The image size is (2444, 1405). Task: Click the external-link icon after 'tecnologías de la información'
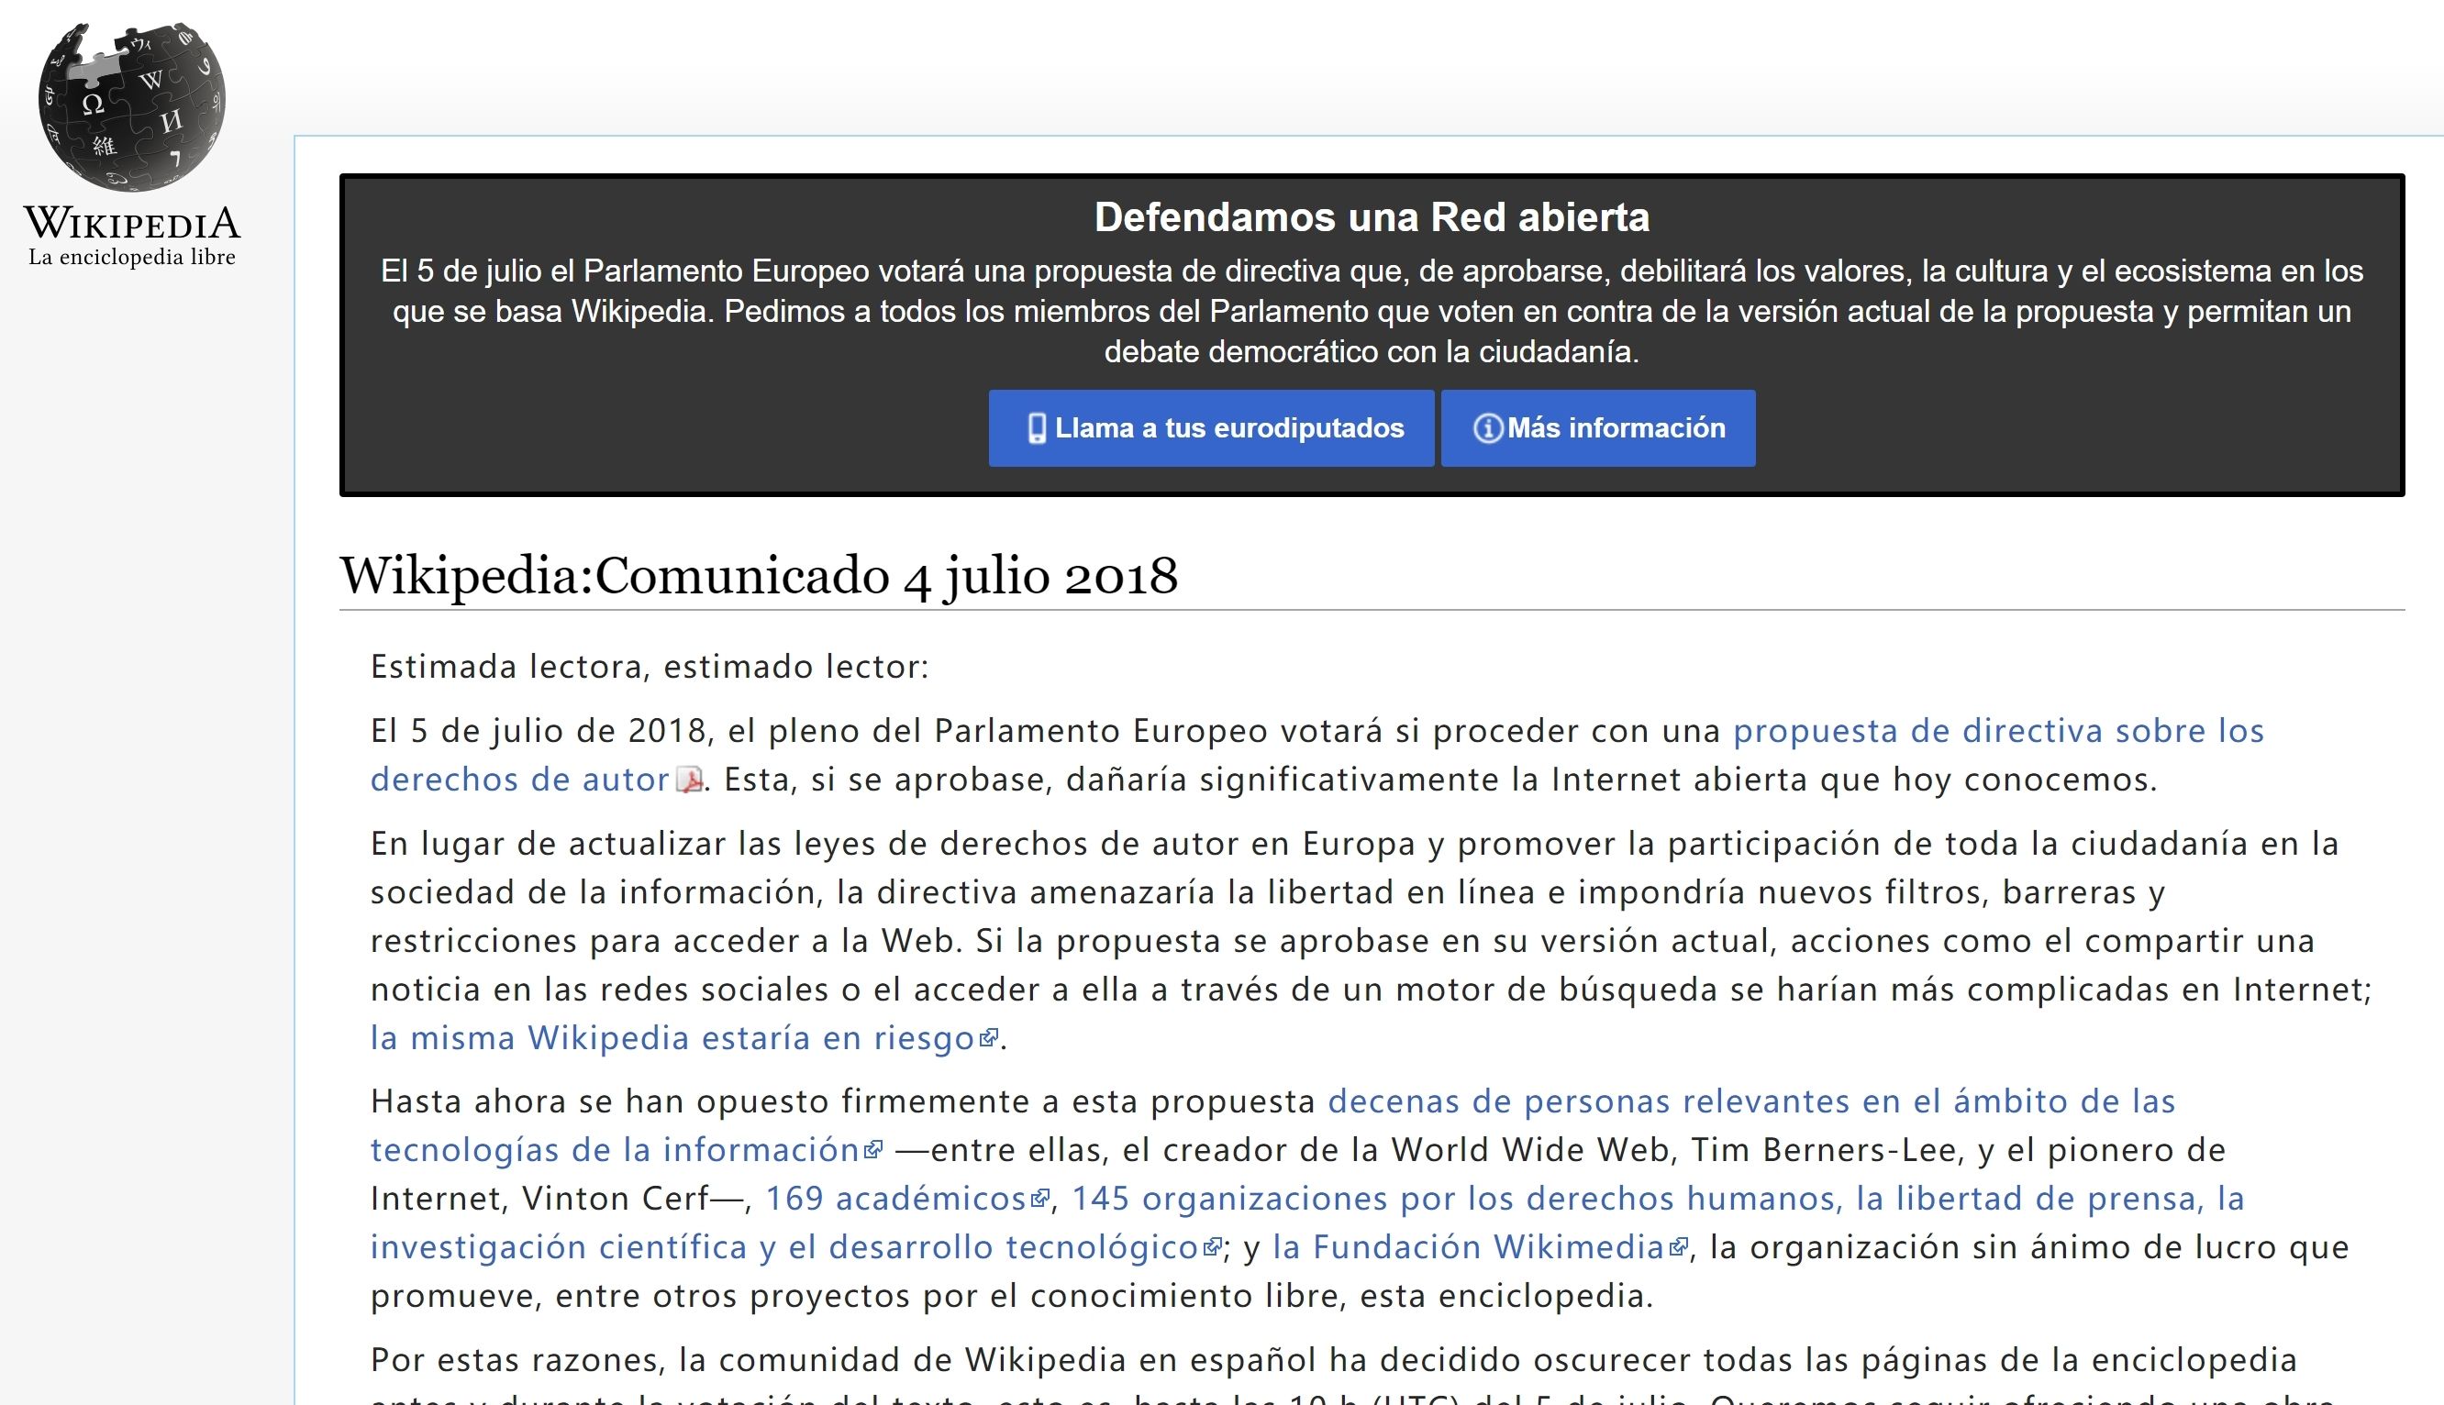pyautogui.click(x=873, y=1150)
